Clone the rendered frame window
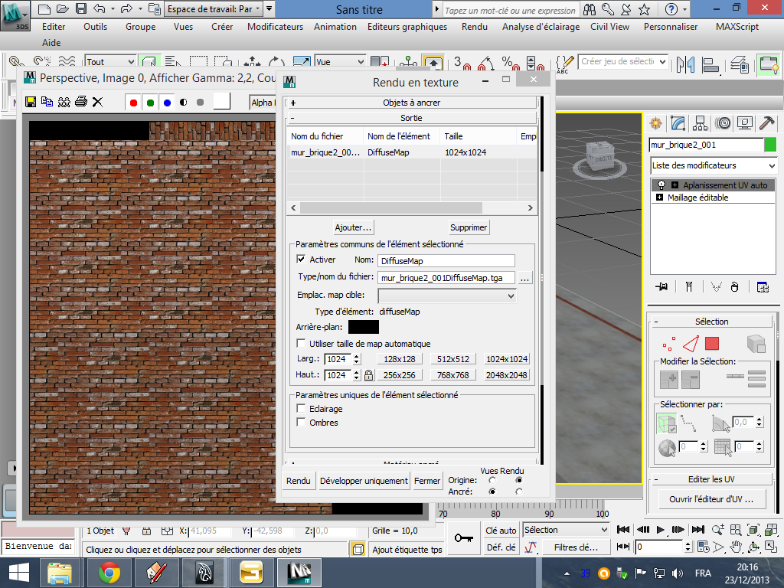Viewport: 784px width, 588px height. (64, 102)
